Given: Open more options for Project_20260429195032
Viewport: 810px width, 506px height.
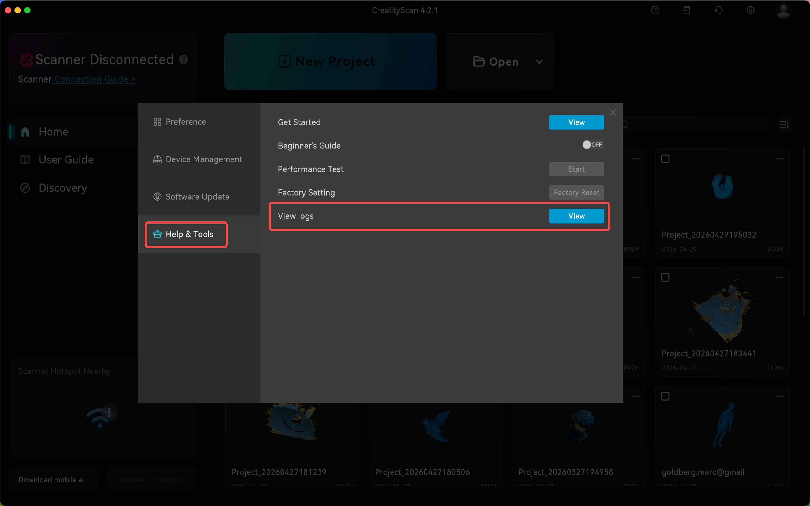Looking at the screenshot, I should click(779, 159).
